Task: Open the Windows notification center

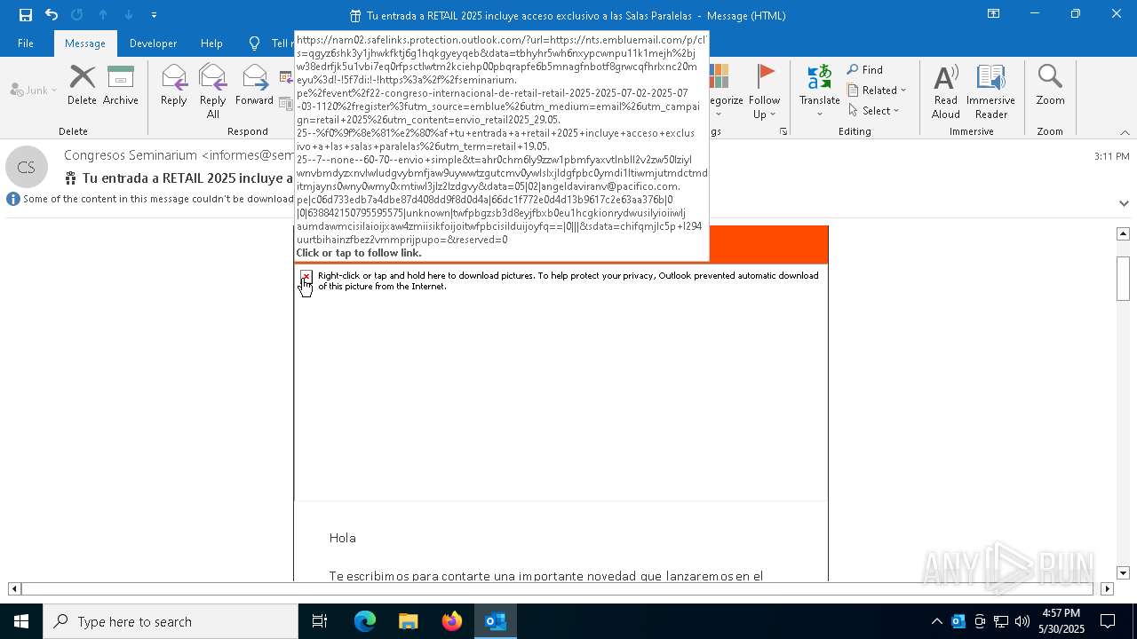Action: [x=1108, y=621]
